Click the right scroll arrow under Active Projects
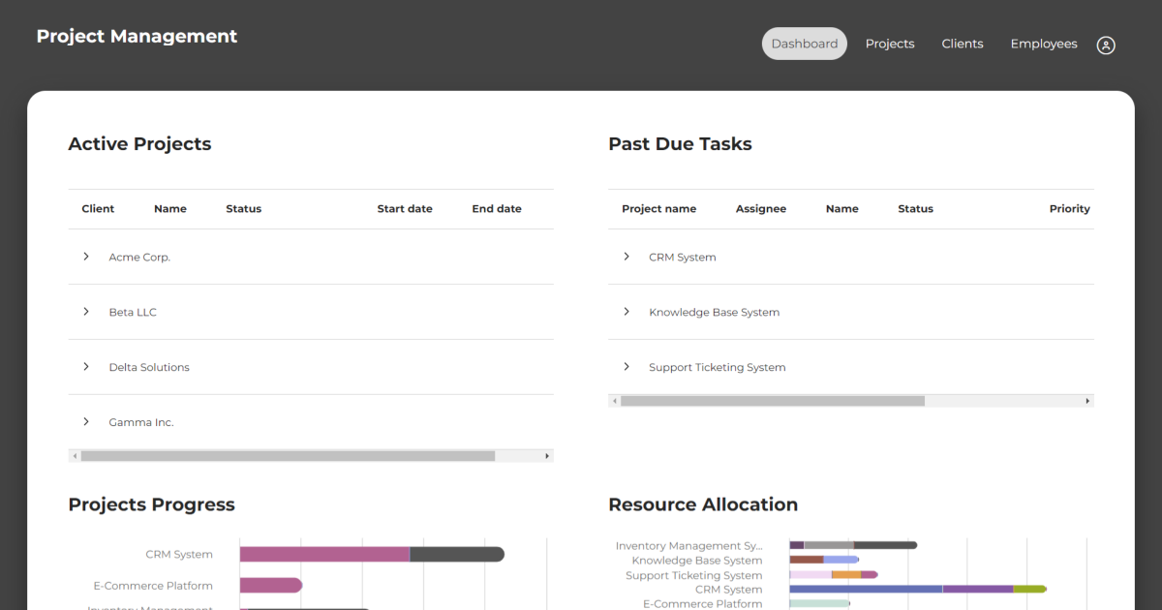 tap(547, 455)
